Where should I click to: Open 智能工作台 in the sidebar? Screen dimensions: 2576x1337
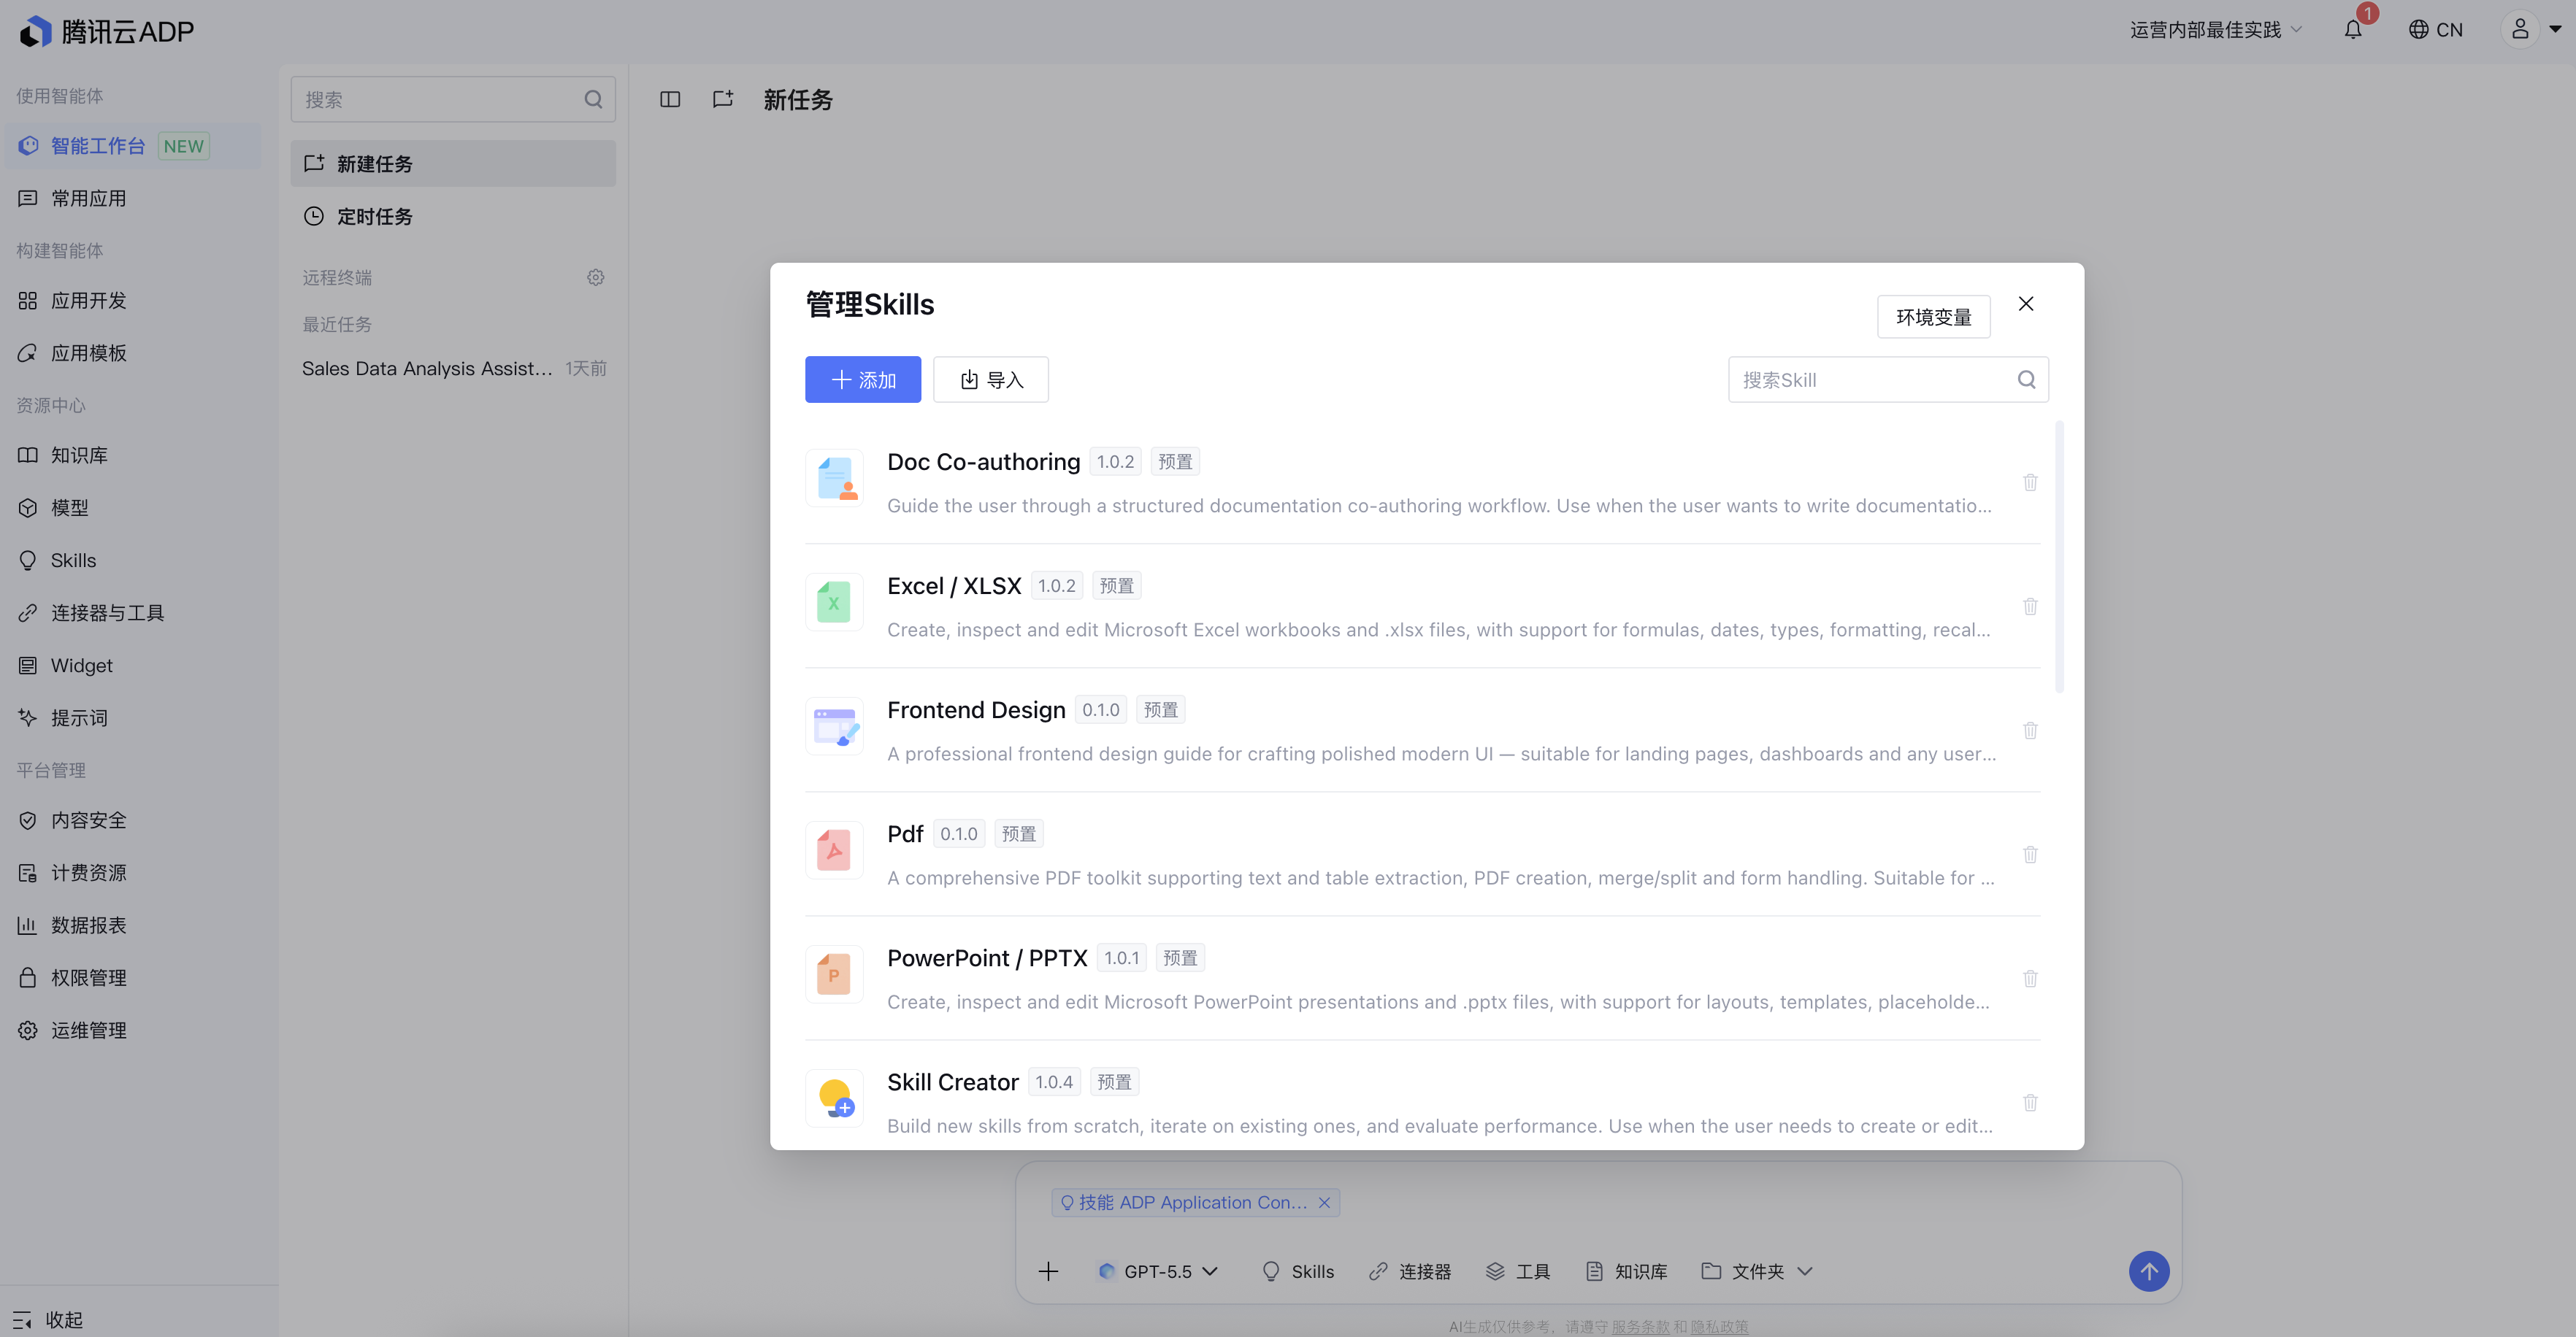(132, 146)
